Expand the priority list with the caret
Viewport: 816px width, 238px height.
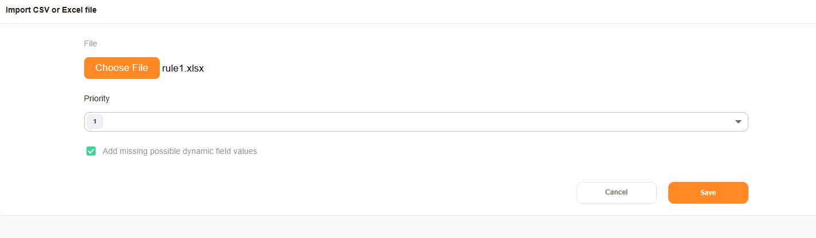[738, 122]
